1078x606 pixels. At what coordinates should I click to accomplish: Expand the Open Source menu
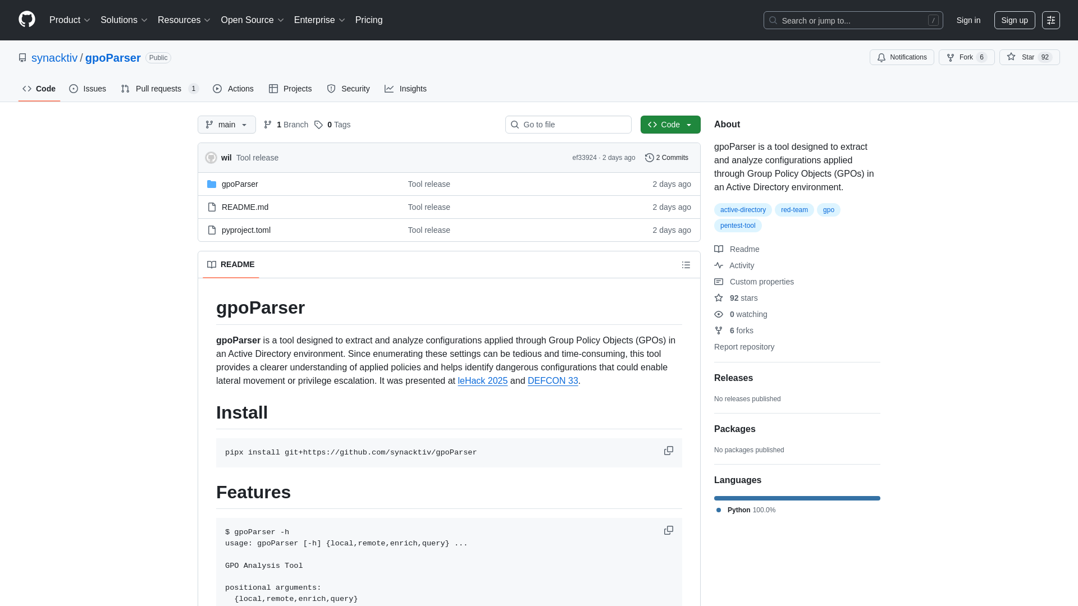pos(252,20)
